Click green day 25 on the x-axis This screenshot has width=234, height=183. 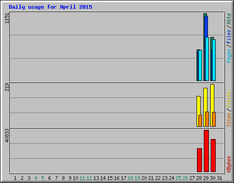(x=178, y=178)
